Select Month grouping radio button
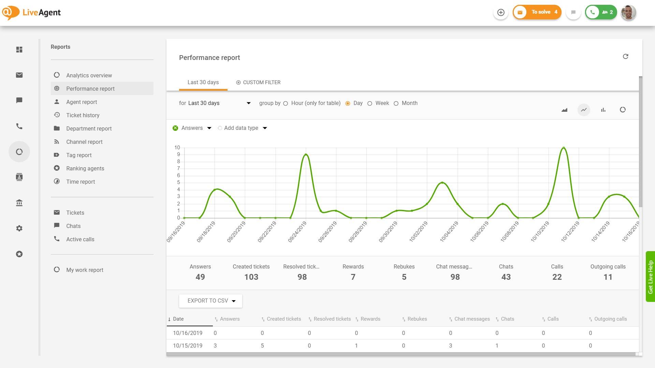Image resolution: width=655 pixels, height=368 pixels. [396, 104]
